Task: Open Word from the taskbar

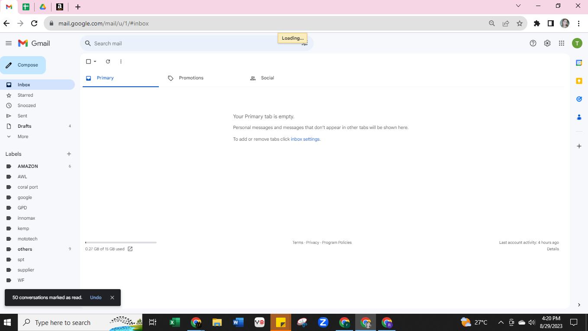Action: 238,322
